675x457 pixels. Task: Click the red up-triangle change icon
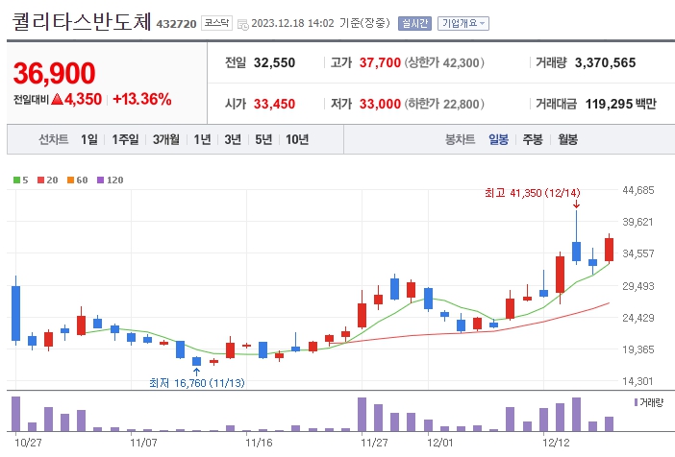pyautogui.click(x=58, y=99)
